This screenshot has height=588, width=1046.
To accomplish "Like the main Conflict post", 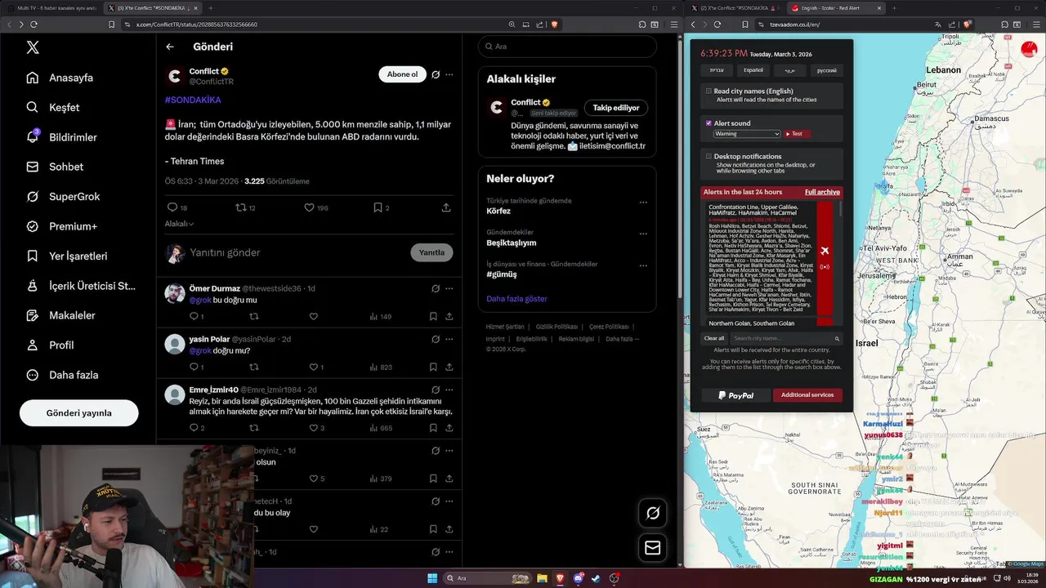I will (x=309, y=207).
